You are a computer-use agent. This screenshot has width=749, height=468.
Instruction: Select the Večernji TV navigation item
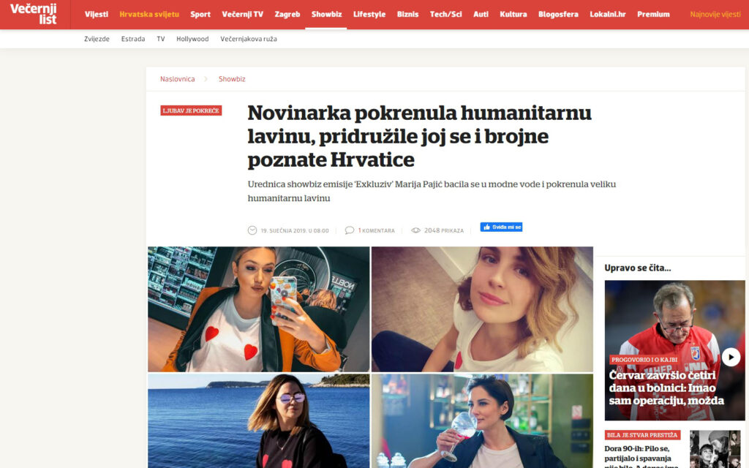[243, 15]
